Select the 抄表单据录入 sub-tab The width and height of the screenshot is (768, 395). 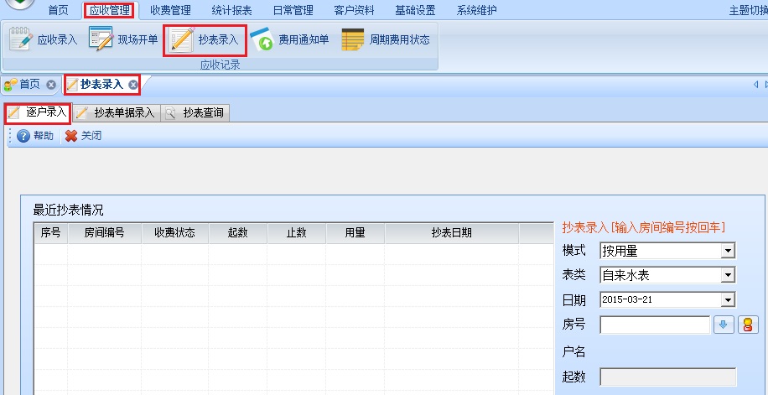click(117, 113)
